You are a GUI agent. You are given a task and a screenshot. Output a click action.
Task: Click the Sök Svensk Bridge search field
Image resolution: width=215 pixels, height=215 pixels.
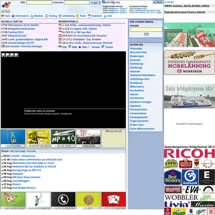pos(146,30)
